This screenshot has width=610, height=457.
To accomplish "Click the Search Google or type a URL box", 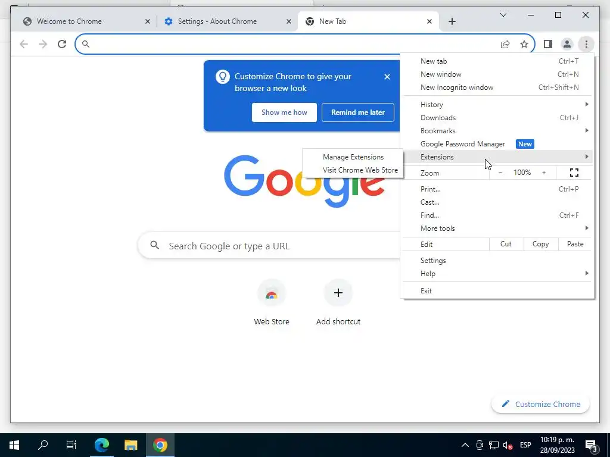I will [x=269, y=246].
